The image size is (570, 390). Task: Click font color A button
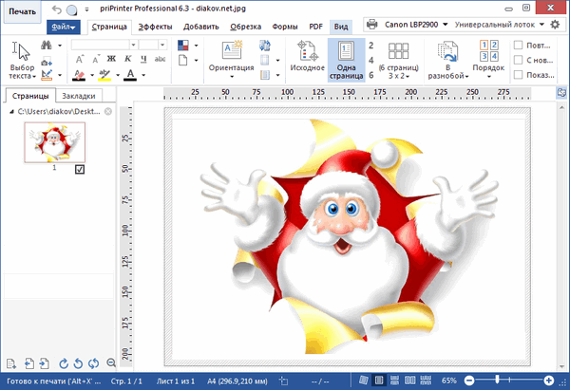pos(130,75)
